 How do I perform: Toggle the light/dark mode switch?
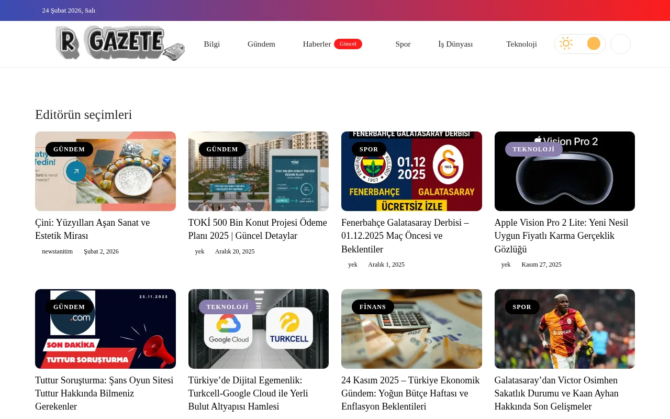click(580, 43)
